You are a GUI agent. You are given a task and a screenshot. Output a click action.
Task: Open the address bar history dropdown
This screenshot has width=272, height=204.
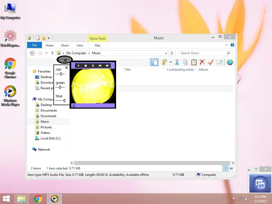click(x=166, y=53)
